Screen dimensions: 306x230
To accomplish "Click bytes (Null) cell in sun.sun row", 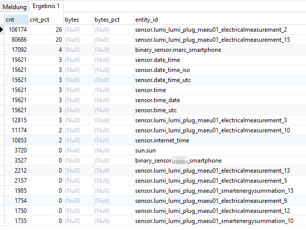I will 78,150.
